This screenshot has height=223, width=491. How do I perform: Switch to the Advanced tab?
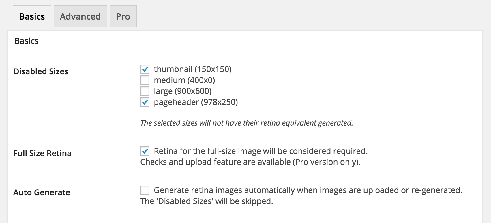[80, 16]
